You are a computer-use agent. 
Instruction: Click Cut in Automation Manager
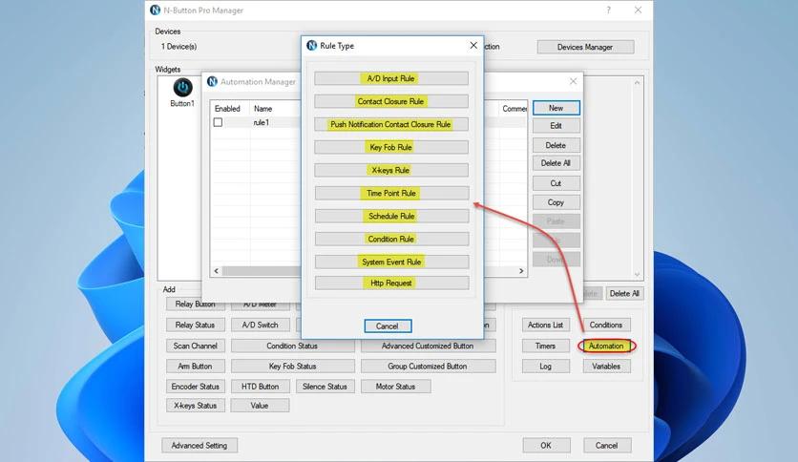coord(556,183)
